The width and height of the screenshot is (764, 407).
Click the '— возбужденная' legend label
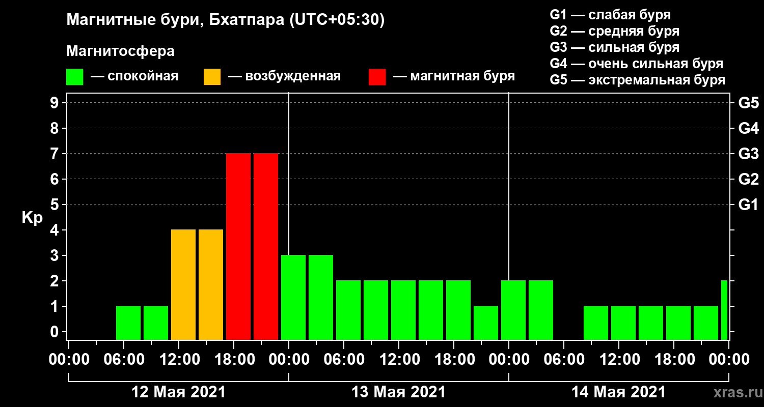[284, 77]
